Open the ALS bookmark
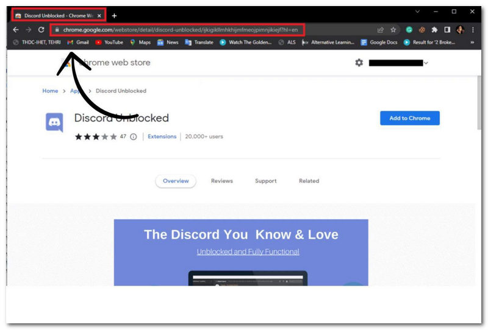Image resolution: width=488 pixels, height=330 pixels. 287,42
